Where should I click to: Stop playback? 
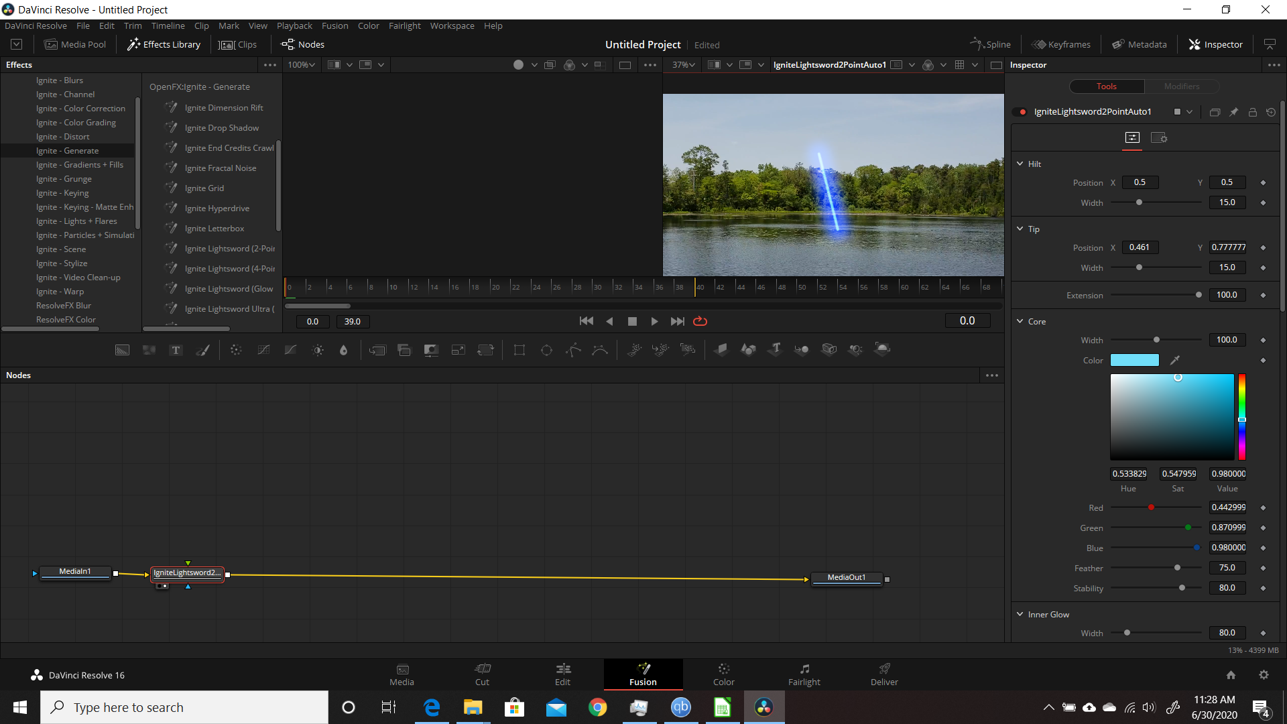(x=632, y=321)
